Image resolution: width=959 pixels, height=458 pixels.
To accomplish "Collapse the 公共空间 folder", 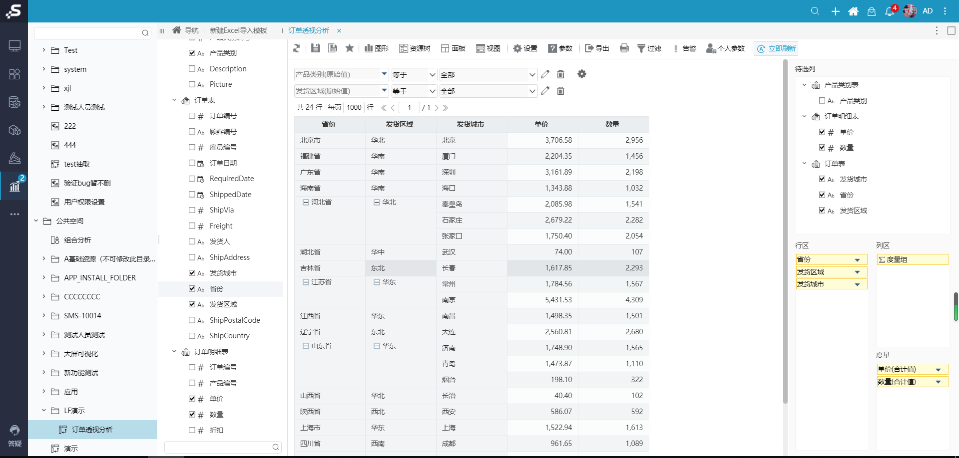I will click(x=36, y=221).
